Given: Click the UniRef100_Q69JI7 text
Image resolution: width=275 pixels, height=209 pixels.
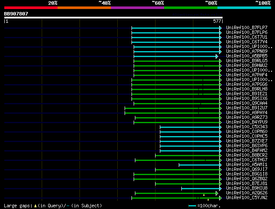Looking at the screenshot, I should (247, 170).
